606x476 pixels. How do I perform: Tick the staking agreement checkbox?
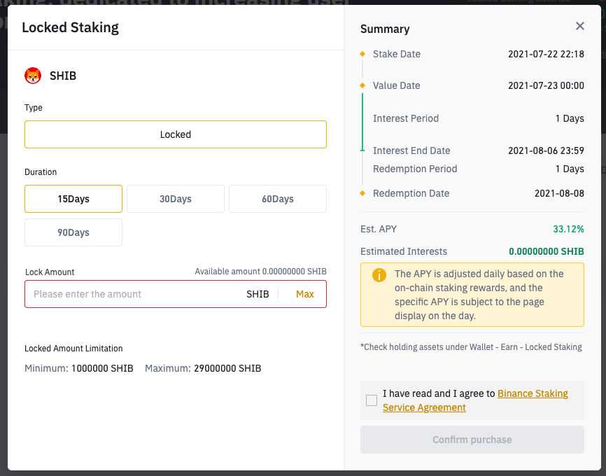coord(372,400)
